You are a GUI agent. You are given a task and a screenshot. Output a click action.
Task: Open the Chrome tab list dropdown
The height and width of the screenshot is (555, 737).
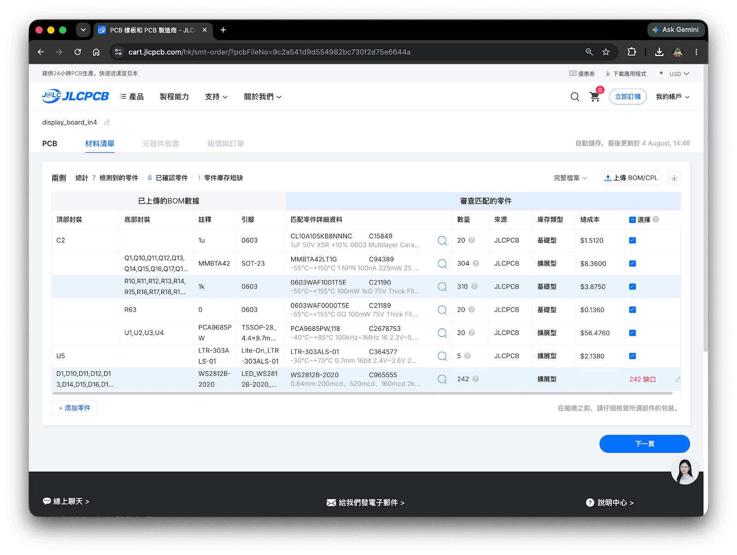click(x=83, y=30)
